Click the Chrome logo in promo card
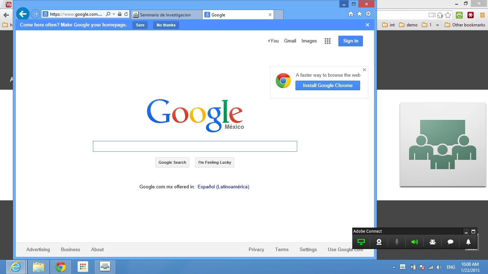Screen dimensions: 488x274 click(x=283, y=81)
